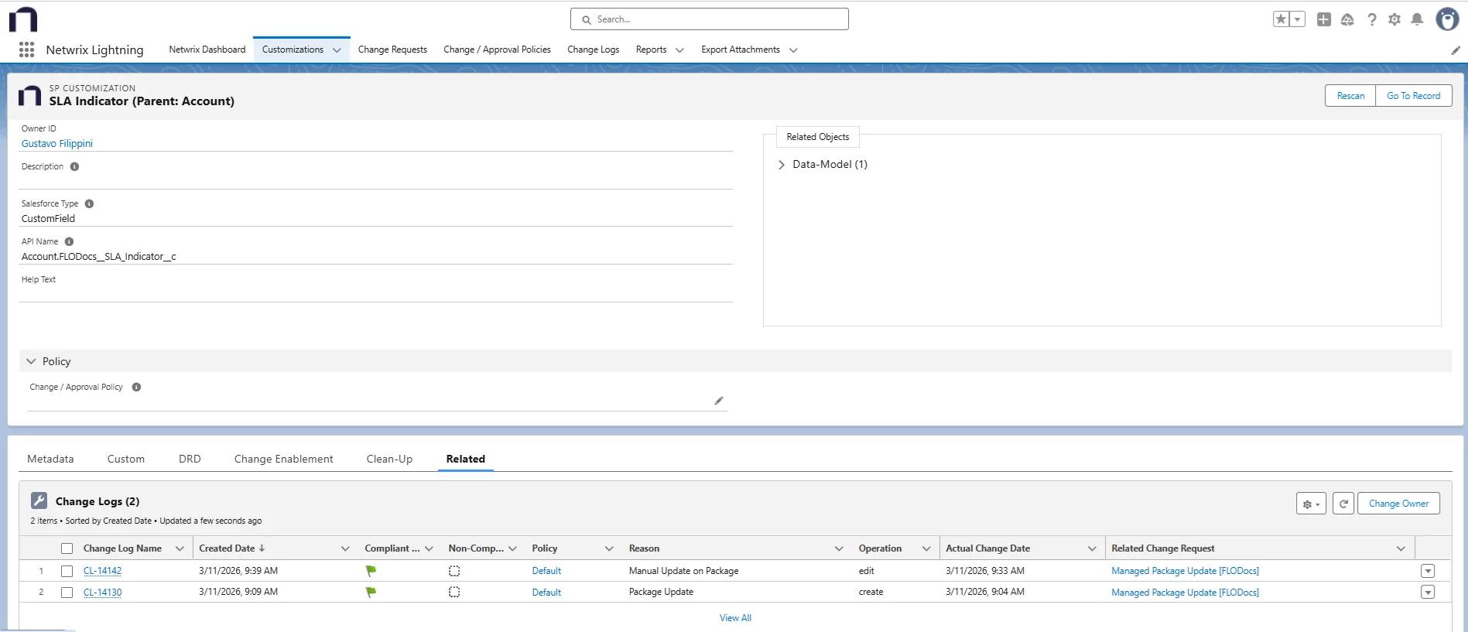The image size is (1468, 632).
Task: Click the Change Owner button
Action: (1398, 504)
